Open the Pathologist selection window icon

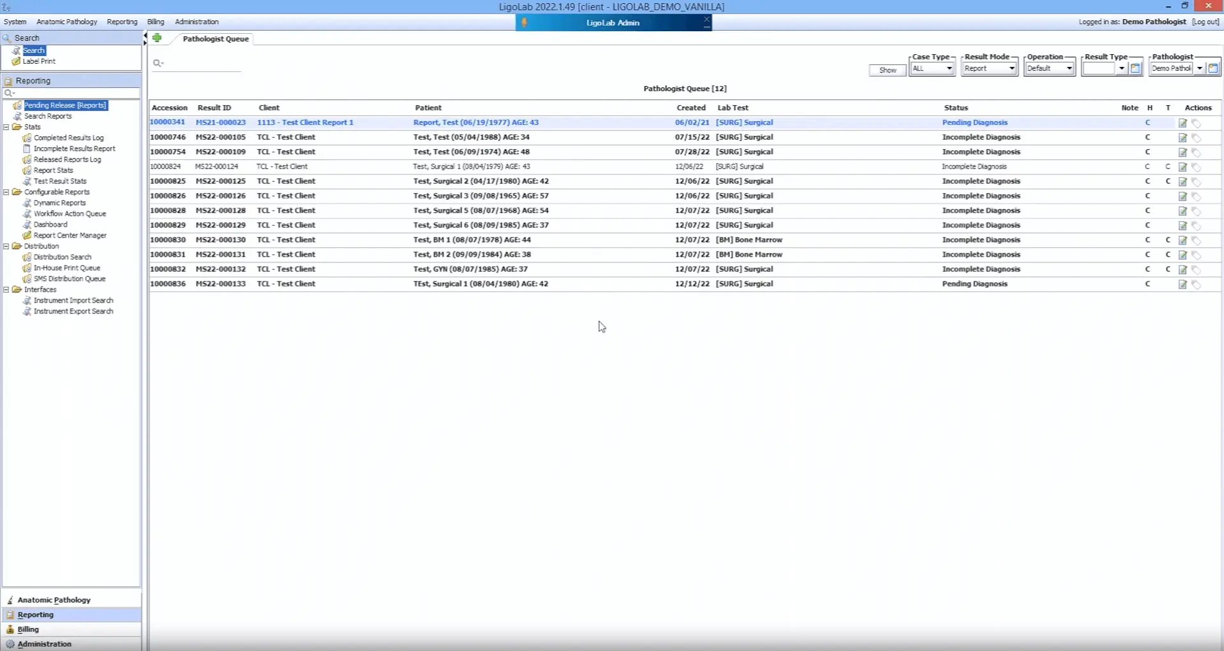coord(1213,67)
